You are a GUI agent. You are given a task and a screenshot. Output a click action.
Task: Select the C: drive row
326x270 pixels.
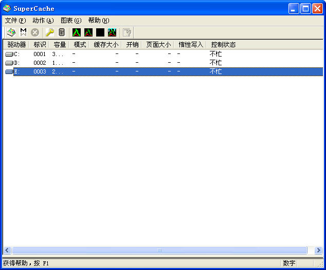coord(16,54)
